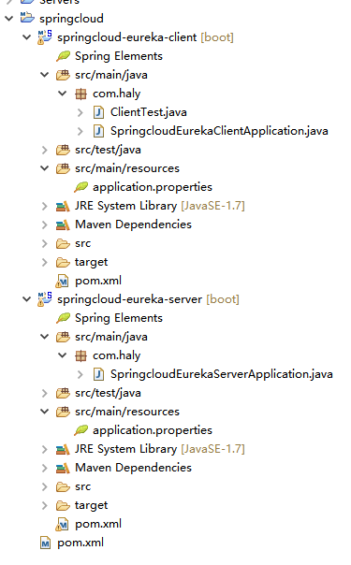Expand src folder in eureka-server

pos(44,486)
